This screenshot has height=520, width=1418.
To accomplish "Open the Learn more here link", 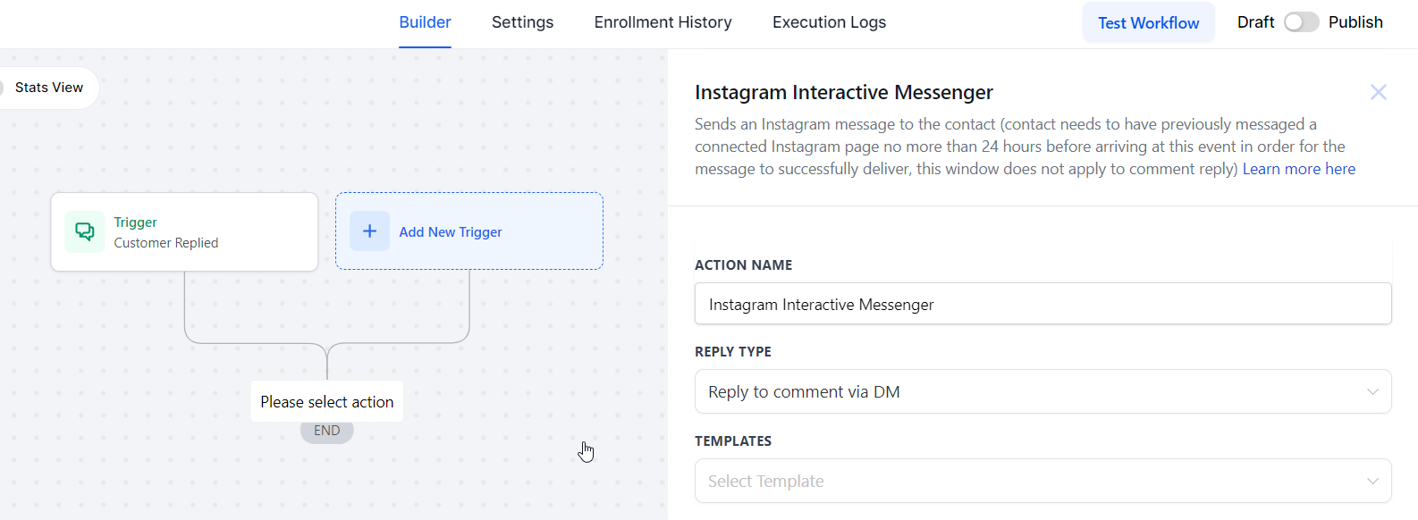I will pyautogui.click(x=1298, y=169).
